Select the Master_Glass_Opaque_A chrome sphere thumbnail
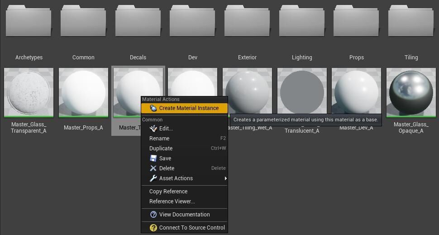 [x=411, y=93]
